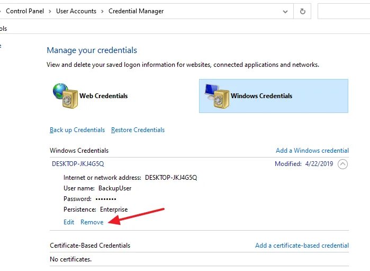Focus the search box beside the refresh button

pyautogui.click(x=344, y=11)
